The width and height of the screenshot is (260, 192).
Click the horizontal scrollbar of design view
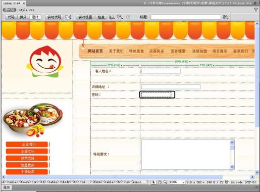pos(115,177)
